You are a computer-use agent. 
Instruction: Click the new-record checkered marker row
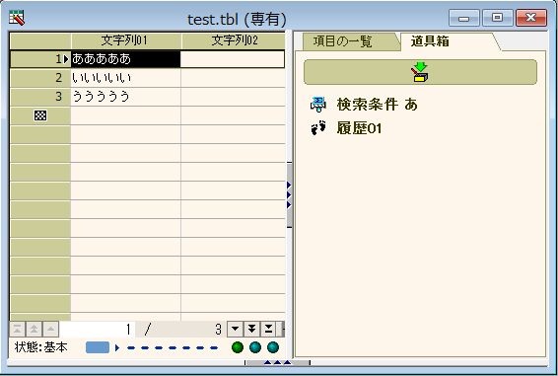click(x=40, y=115)
